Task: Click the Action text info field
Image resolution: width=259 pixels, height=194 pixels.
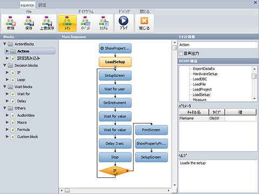Action: click(x=218, y=45)
